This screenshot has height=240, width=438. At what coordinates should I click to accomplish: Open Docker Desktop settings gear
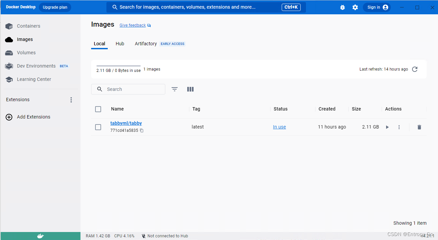(x=355, y=7)
